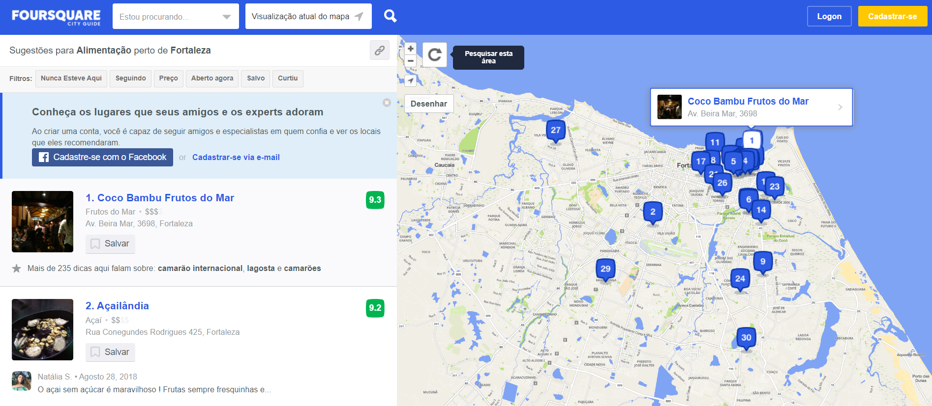Select map pin number 9
Image resolution: width=932 pixels, height=406 pixels.
(763, 262)
